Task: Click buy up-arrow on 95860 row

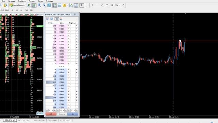Action: click(77, 82)
